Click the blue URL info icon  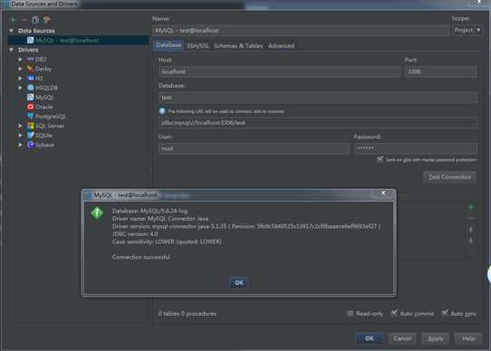[162, 111]
